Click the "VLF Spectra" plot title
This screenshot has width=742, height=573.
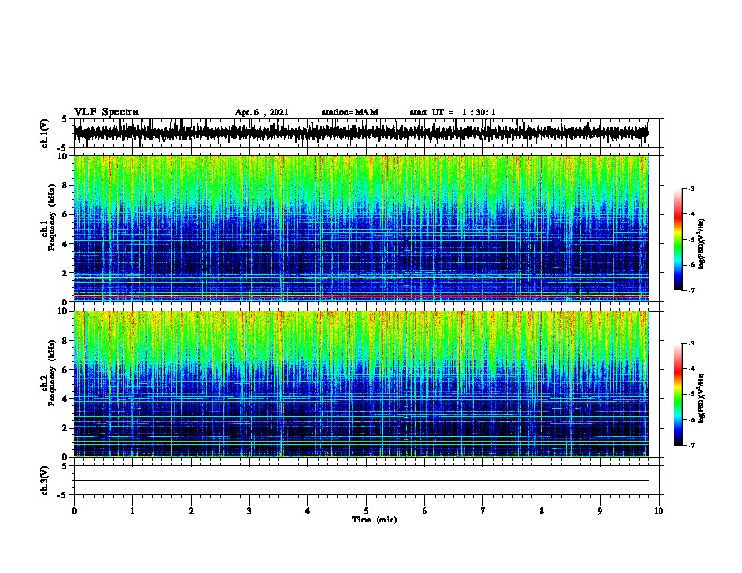point(106,112)
